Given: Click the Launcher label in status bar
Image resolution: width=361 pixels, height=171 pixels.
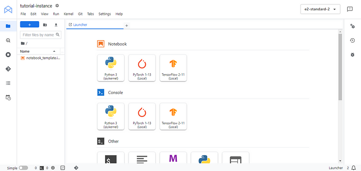Looking at the screenshot, I should 336,168.
